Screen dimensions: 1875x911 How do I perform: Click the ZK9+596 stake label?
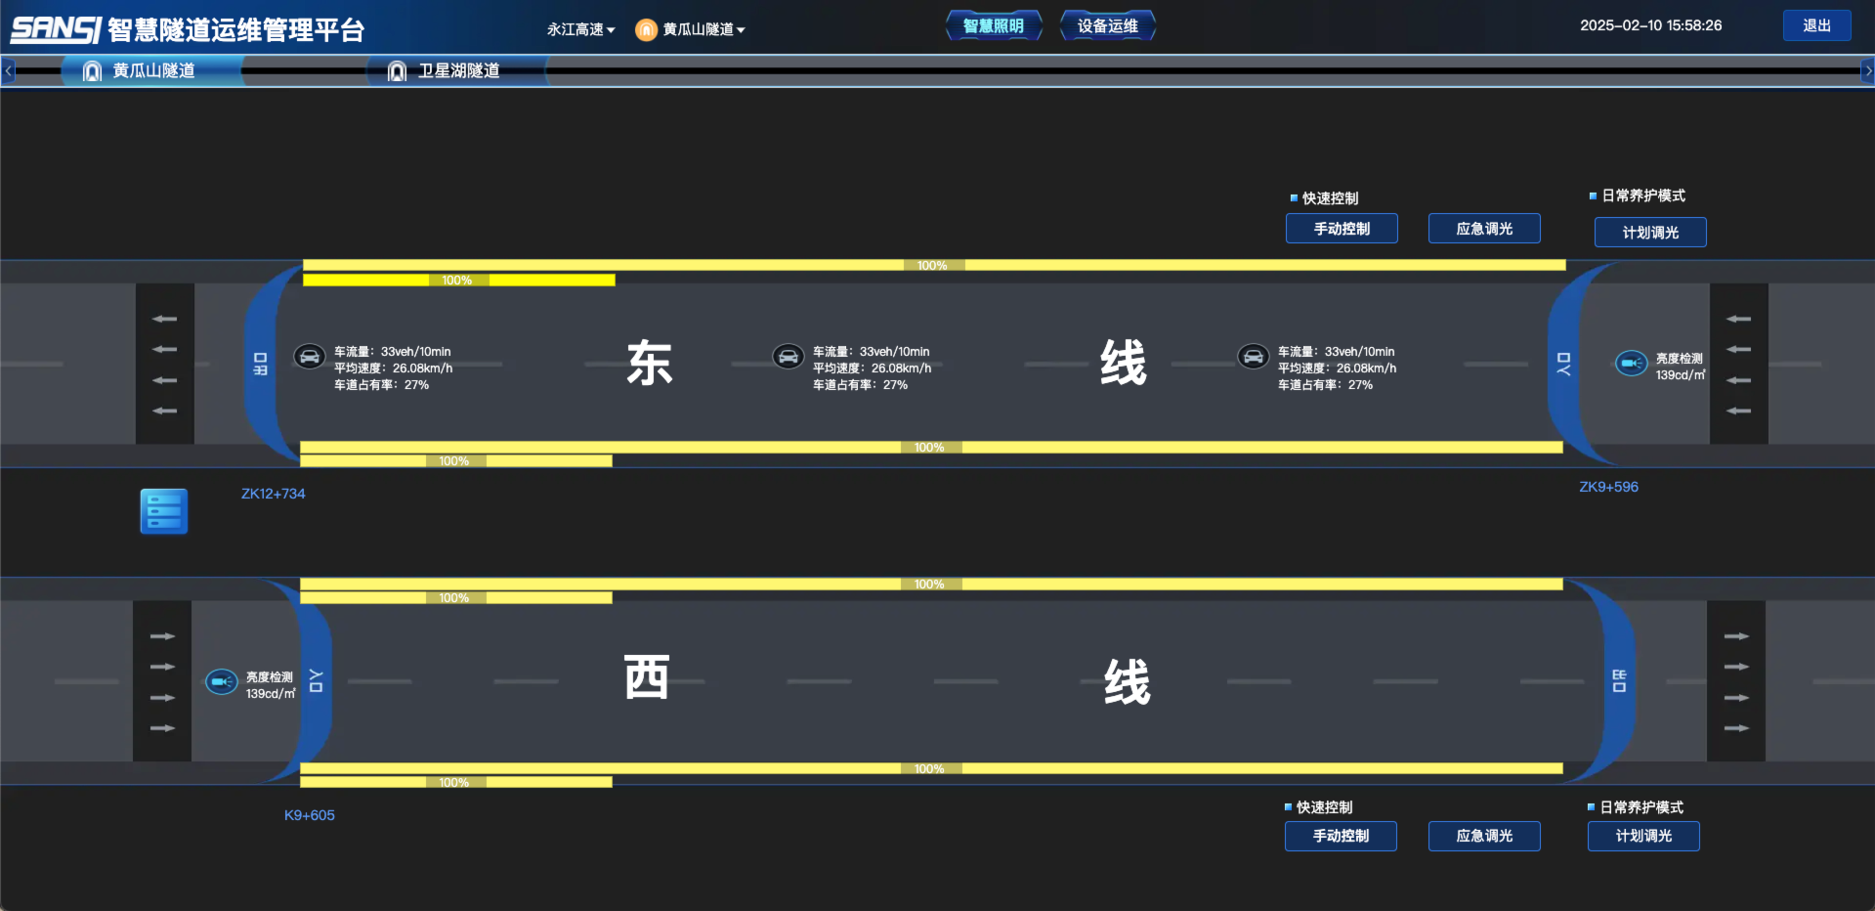tap(1609, 487)
